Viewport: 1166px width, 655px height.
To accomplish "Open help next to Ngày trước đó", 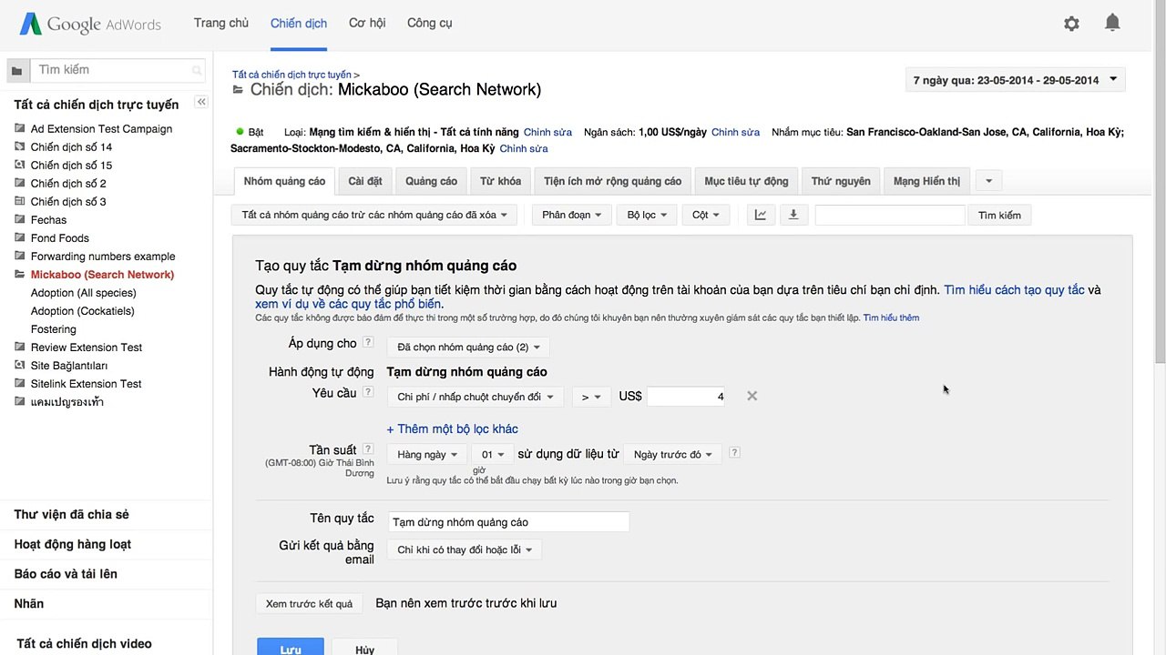I will tap(734, 452).
